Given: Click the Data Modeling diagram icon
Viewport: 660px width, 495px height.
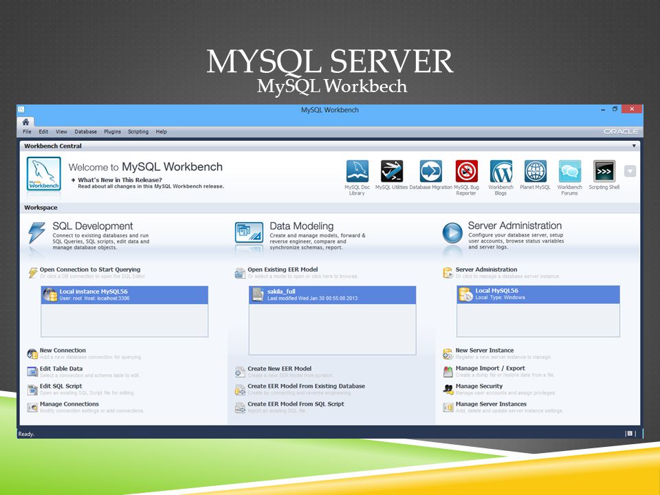Looking at the screenshot, I should point(249,232).
